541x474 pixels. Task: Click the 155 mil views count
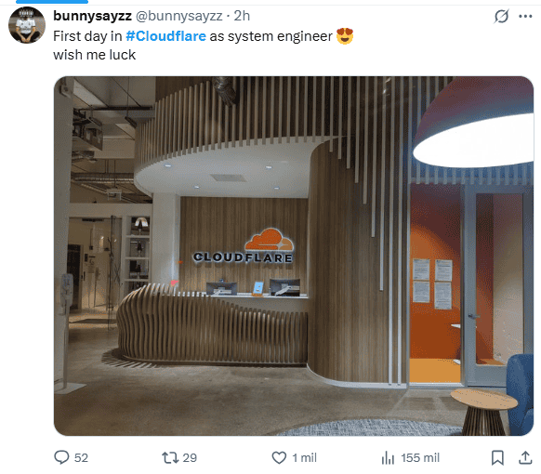420,458
